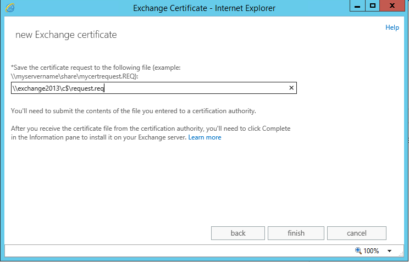Click the "You'll need to submit" instruction text

point(133,110)
